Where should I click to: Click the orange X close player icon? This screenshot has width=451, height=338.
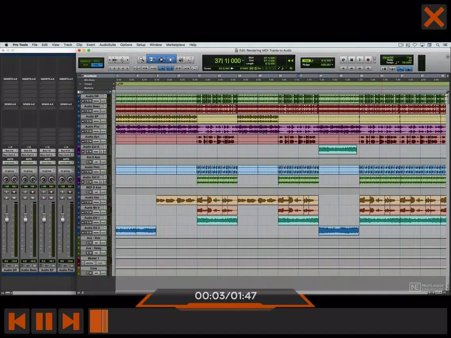434,17
